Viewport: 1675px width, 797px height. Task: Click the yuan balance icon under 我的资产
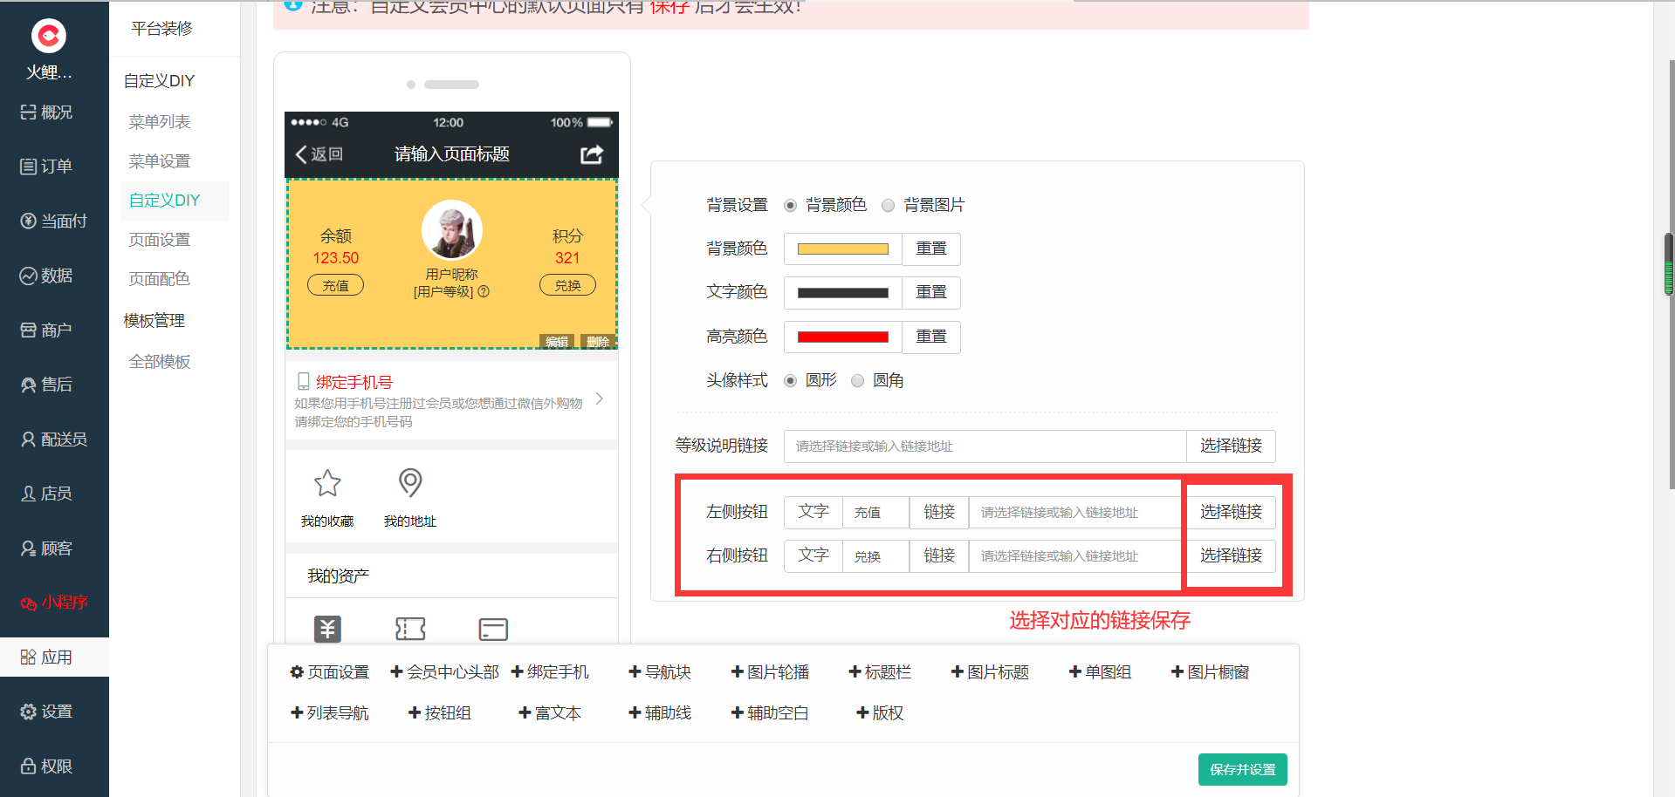pos(327,629)
